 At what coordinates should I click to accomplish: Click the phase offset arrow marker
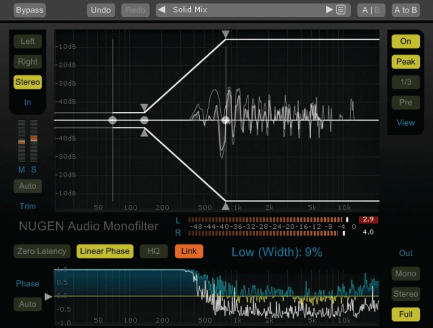pyautogui.click(x=48, y=297)
